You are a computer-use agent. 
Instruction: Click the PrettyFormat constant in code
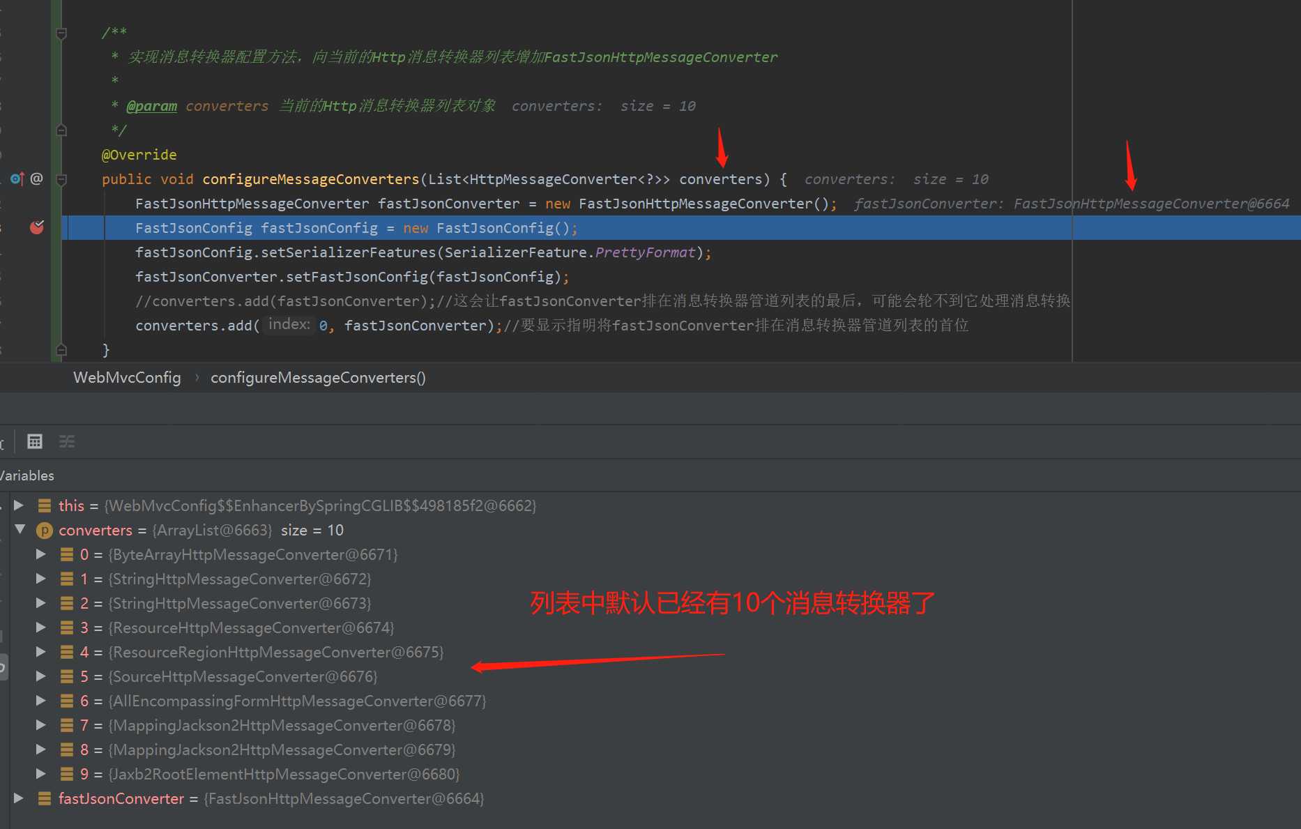pos(645,252)
